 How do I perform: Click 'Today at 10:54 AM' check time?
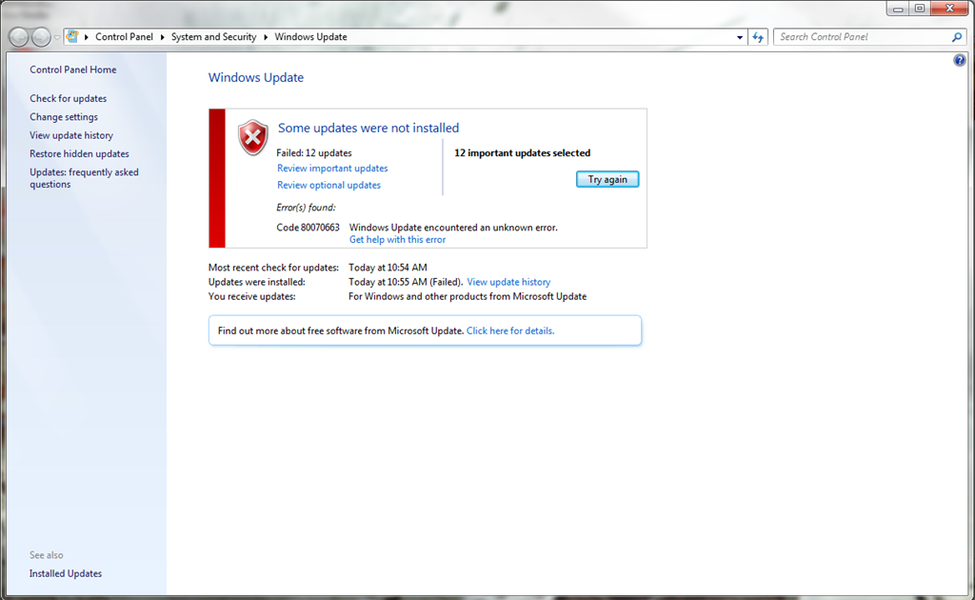point(388,268)
